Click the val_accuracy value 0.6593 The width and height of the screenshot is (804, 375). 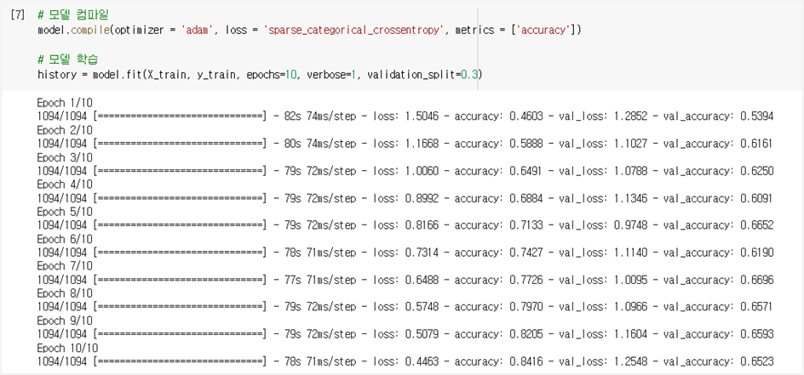757,334
